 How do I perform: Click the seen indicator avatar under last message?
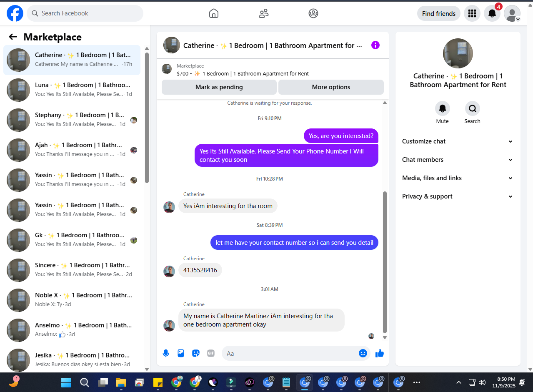pyautogui.click(x=371, y=336)
